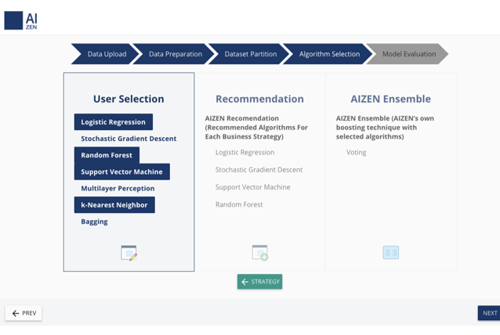Open the Data Preparation step
This screenshot has height=335, width=500.
click(175, 54)
